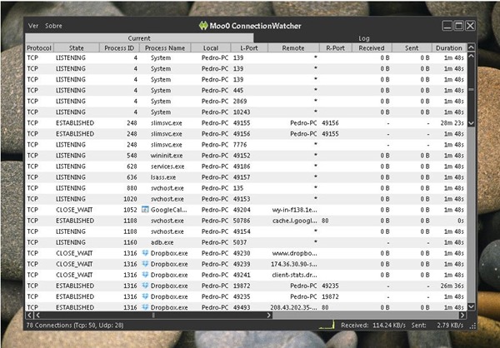Click remote host www.dropbo... cell

295,253
